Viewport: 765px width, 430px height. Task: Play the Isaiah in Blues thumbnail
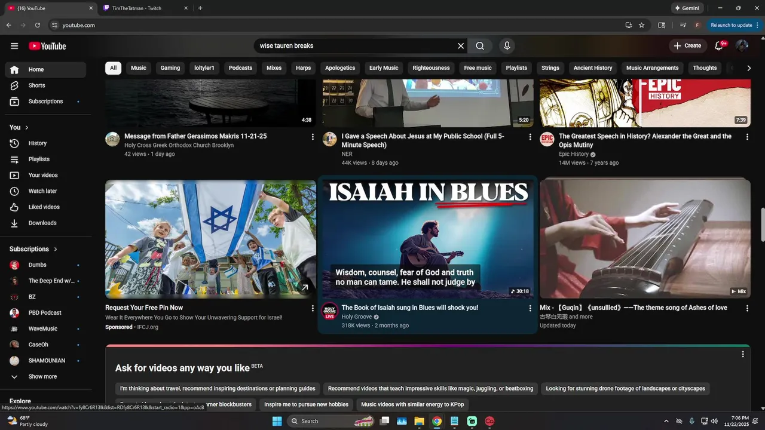(x=428, y=239)
